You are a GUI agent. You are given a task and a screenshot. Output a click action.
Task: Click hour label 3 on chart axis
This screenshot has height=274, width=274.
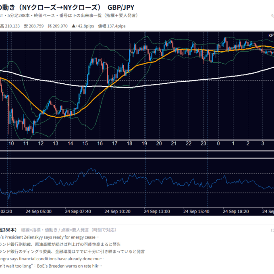click(x=263, y=143)
